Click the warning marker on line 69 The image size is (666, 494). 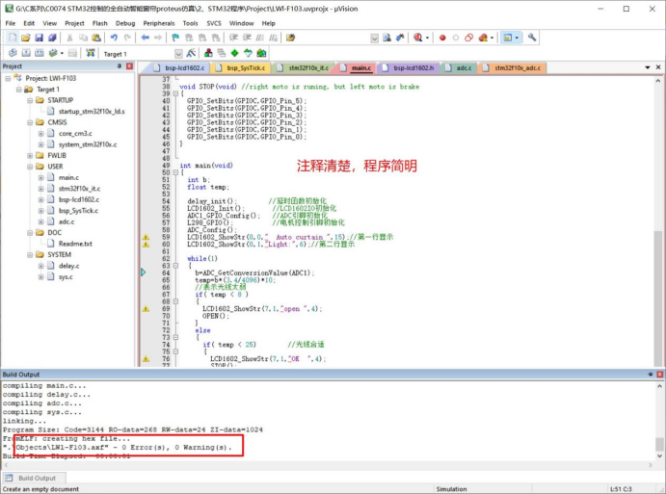(x=146, y=309)
